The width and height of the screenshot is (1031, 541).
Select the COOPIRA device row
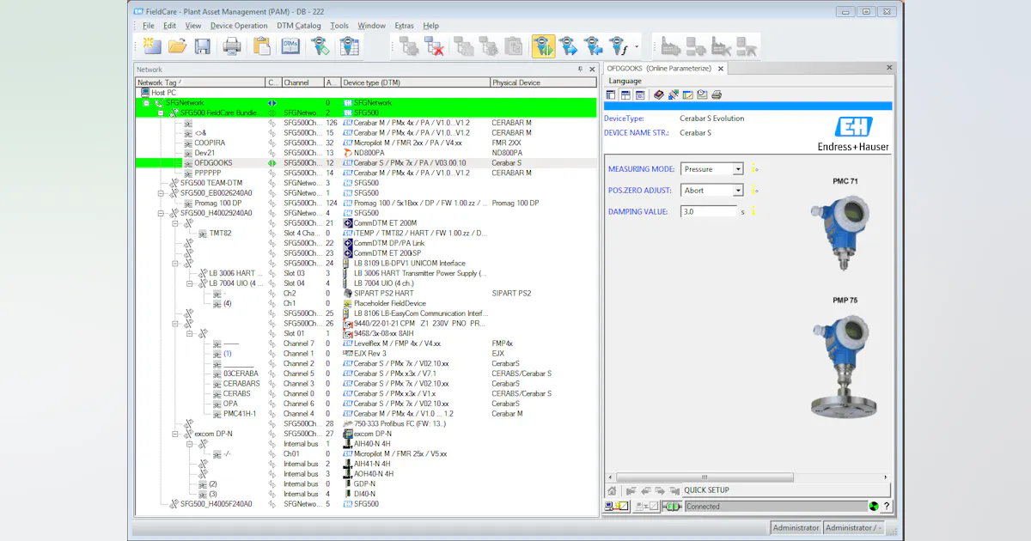coord(367,143)
